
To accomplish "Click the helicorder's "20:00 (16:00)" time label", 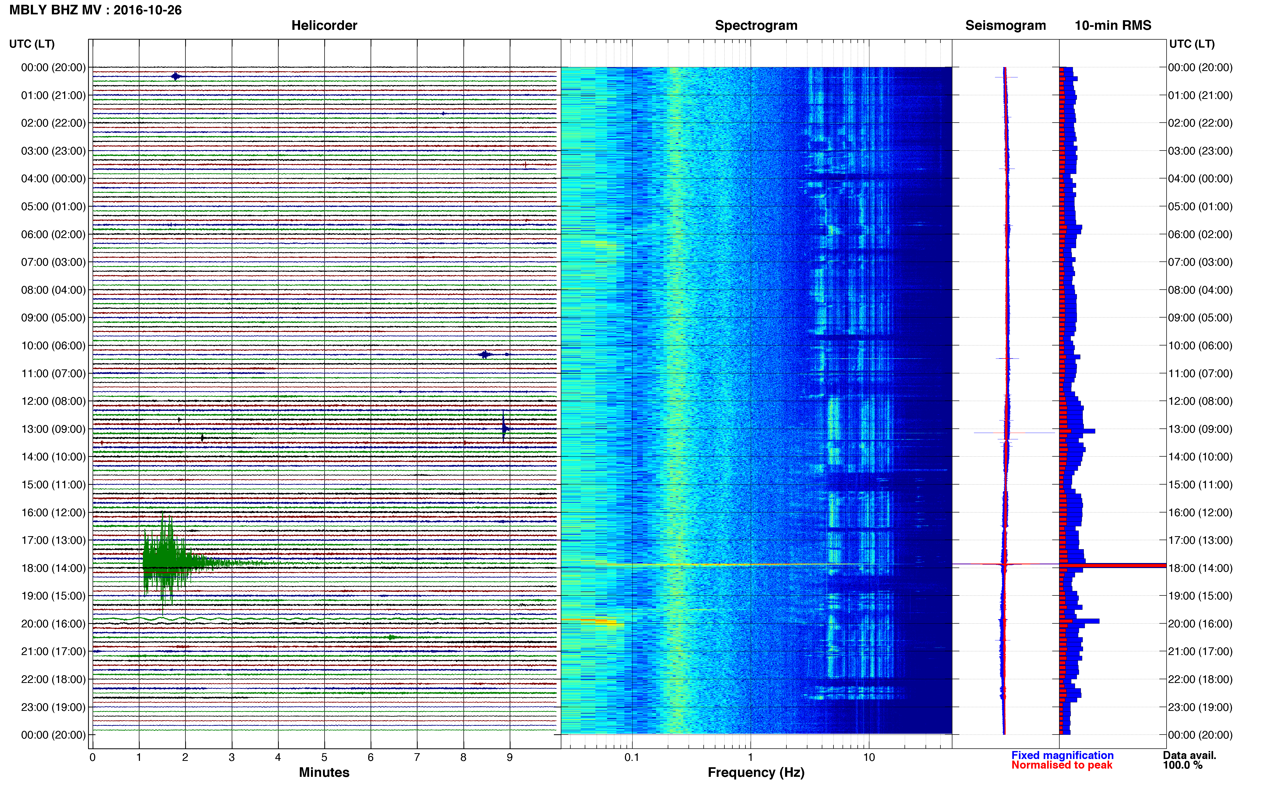I will pos(53,624).
